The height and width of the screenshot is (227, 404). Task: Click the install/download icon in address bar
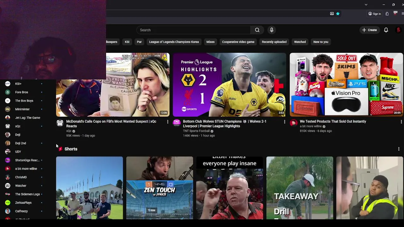pos(332,14)
